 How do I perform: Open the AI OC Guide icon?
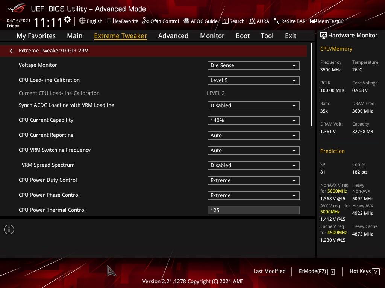click(x=186, y=21)
